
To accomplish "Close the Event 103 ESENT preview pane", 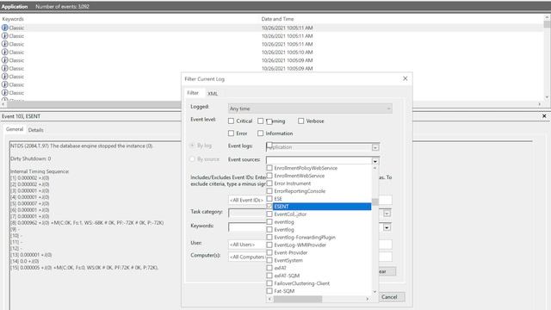I will [544, 116].
